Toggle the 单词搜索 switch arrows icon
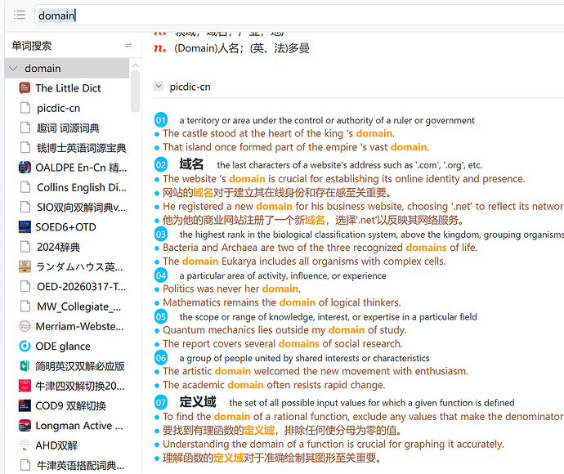This screenshot has width=564, height=474. point(128,45)
